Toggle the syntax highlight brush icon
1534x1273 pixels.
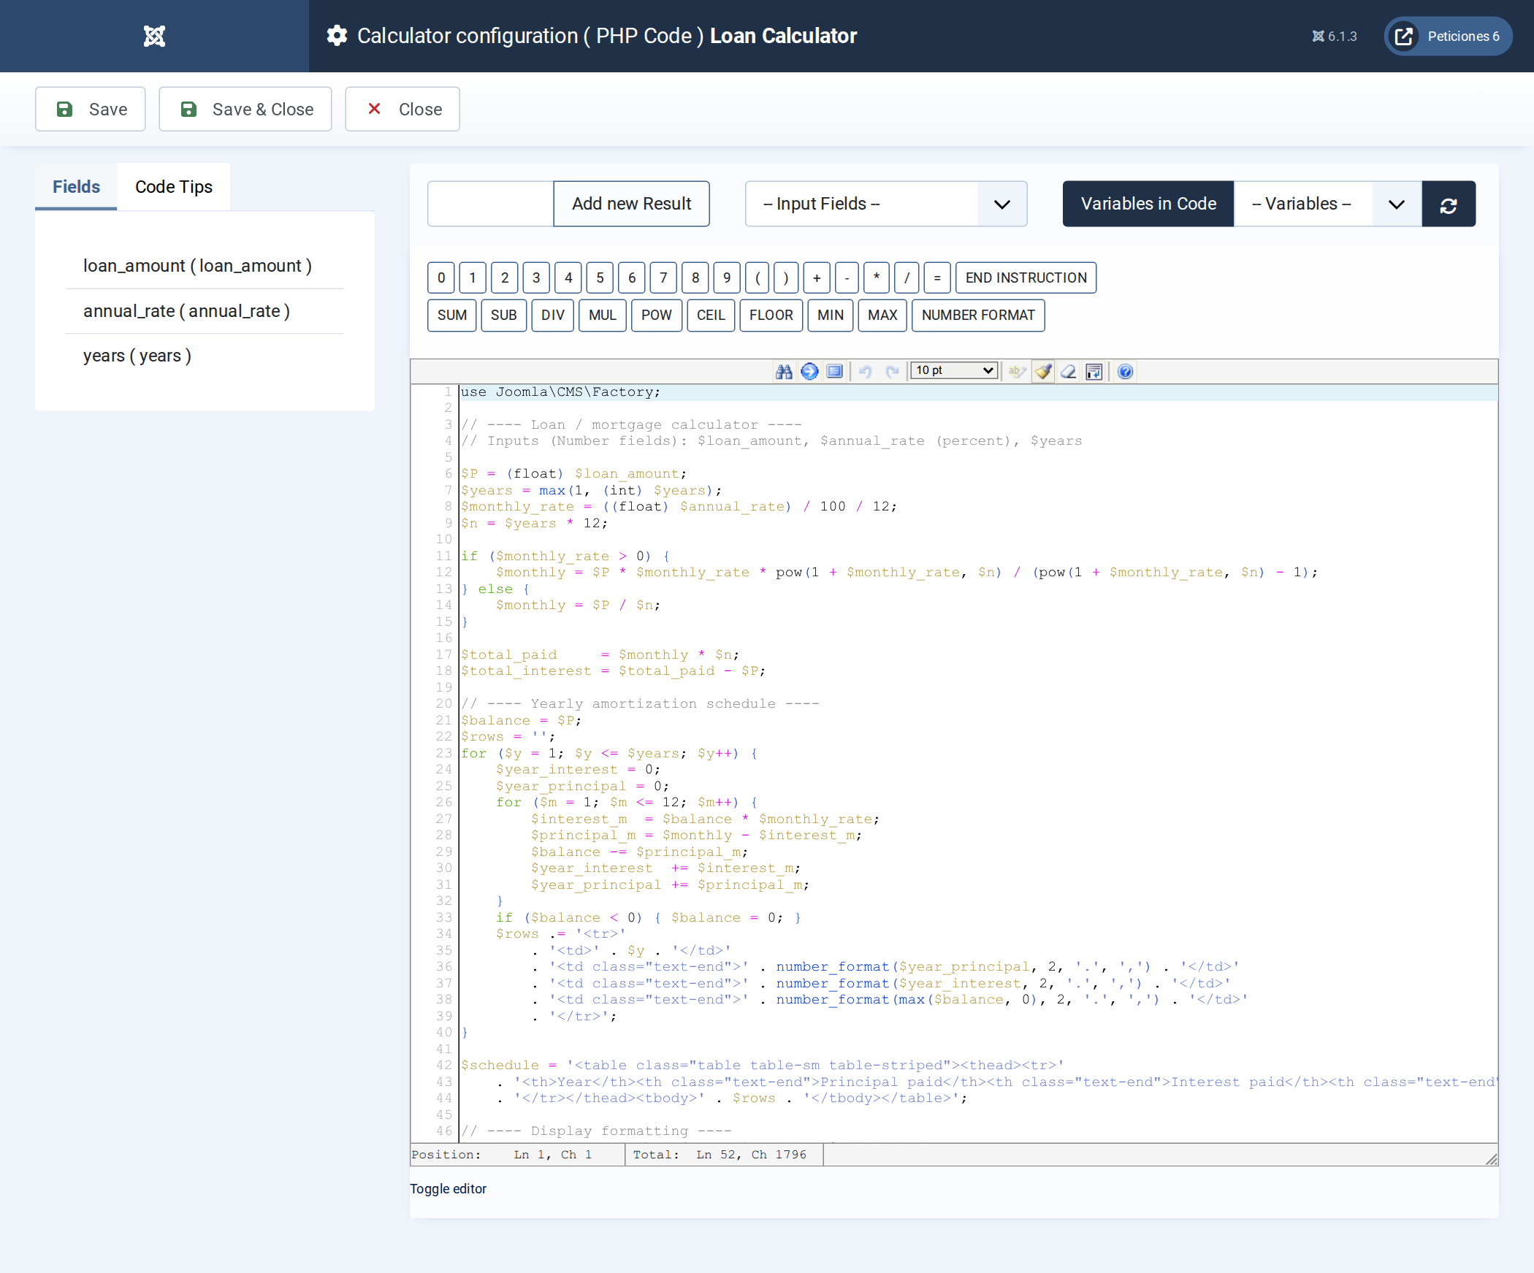1043,371
